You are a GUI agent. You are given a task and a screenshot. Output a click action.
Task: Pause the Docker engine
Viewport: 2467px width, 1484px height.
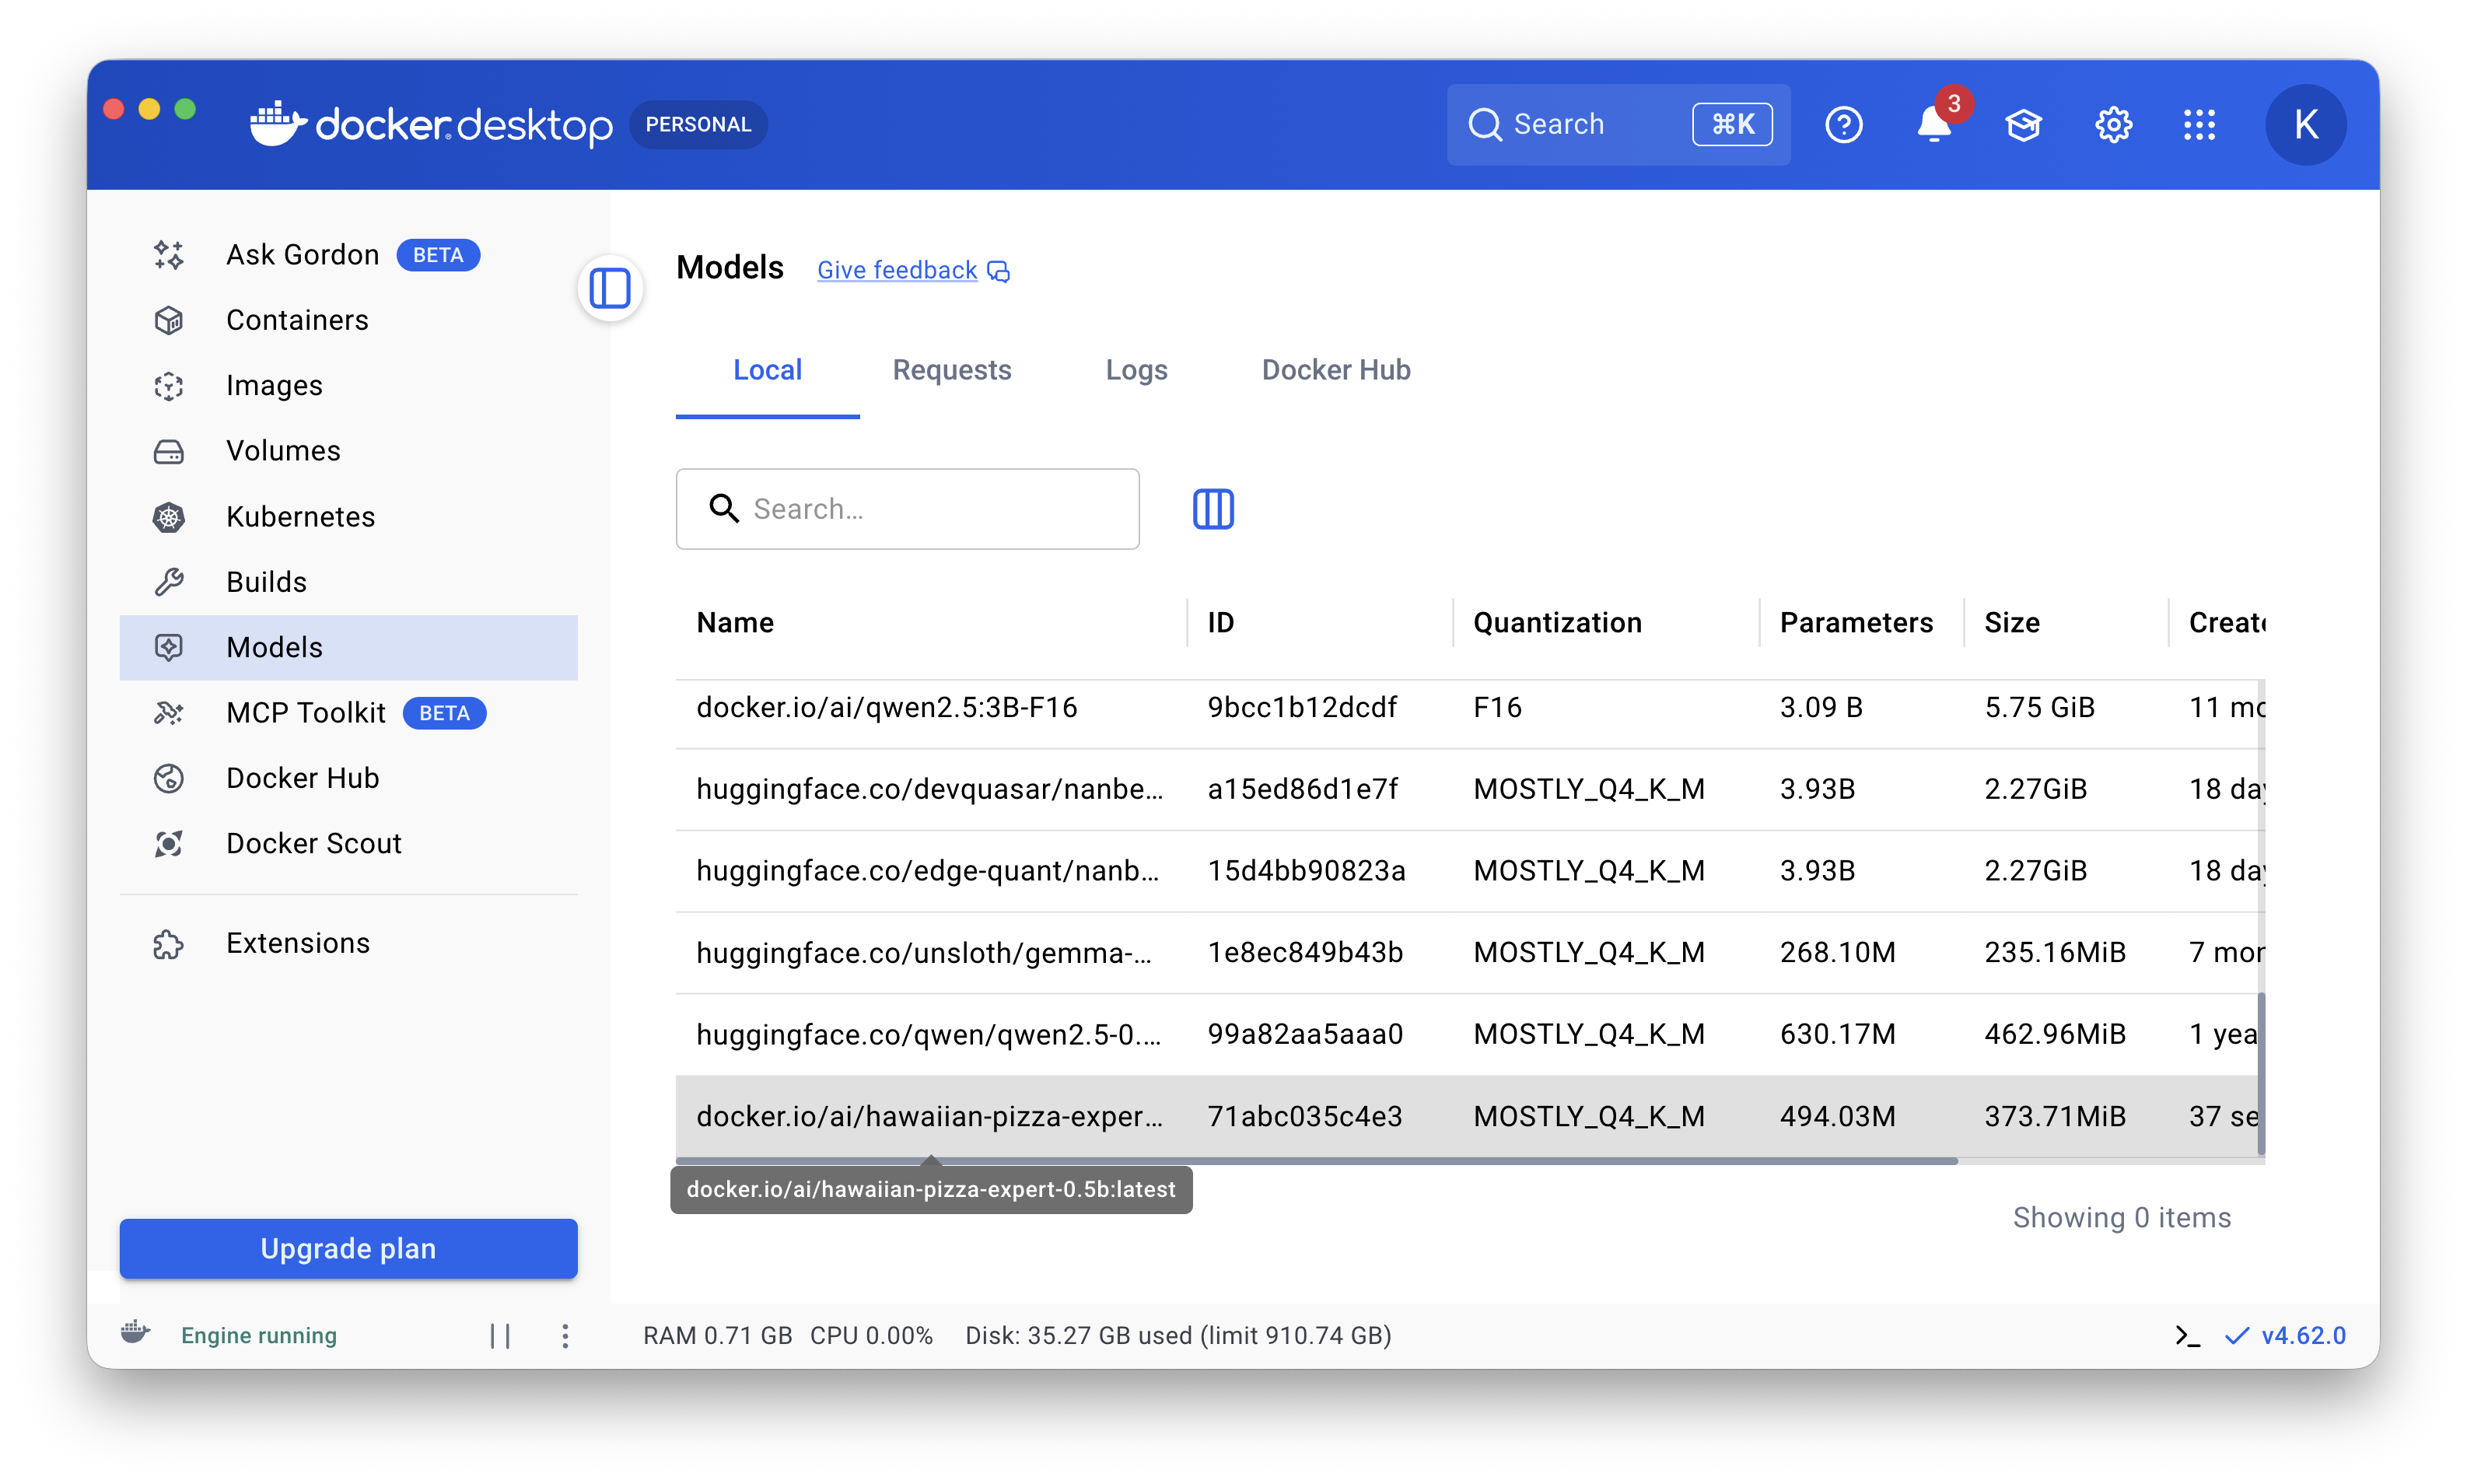coord(500,1336)
